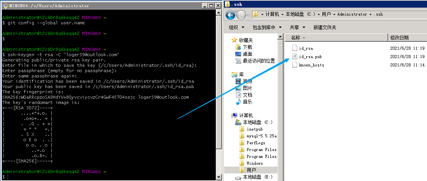Click the terminal prompt input line at bottom
The height and width of the screenshot is (181, 427).
click(109, 177)
